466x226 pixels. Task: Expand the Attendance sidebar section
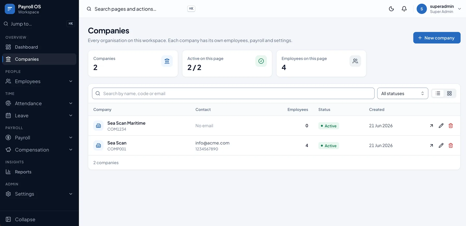click(x=39, y=103)
